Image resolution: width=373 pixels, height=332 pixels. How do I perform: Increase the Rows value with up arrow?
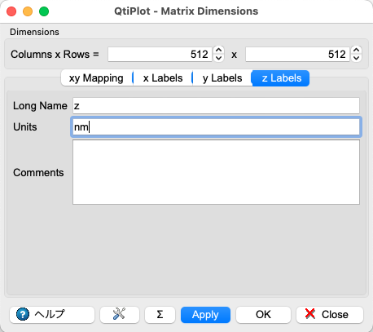click(x=356, y=51)
